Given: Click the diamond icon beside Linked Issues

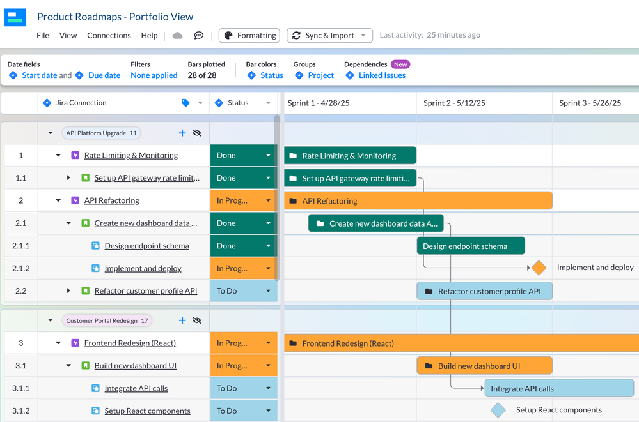Looking at the screenshot, I should 350,75.
